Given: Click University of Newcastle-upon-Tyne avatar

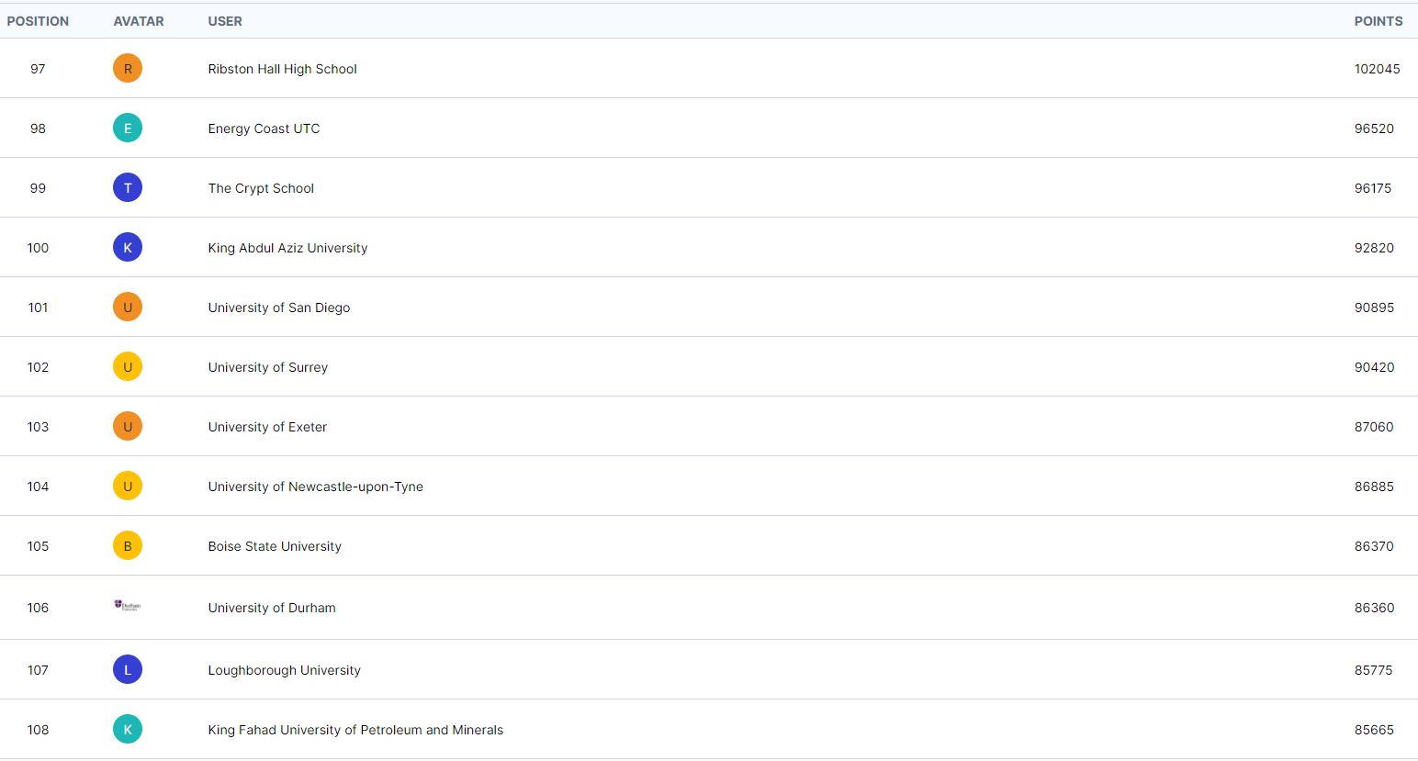Looking at the screenshot, I should click(x=128, y=486).
